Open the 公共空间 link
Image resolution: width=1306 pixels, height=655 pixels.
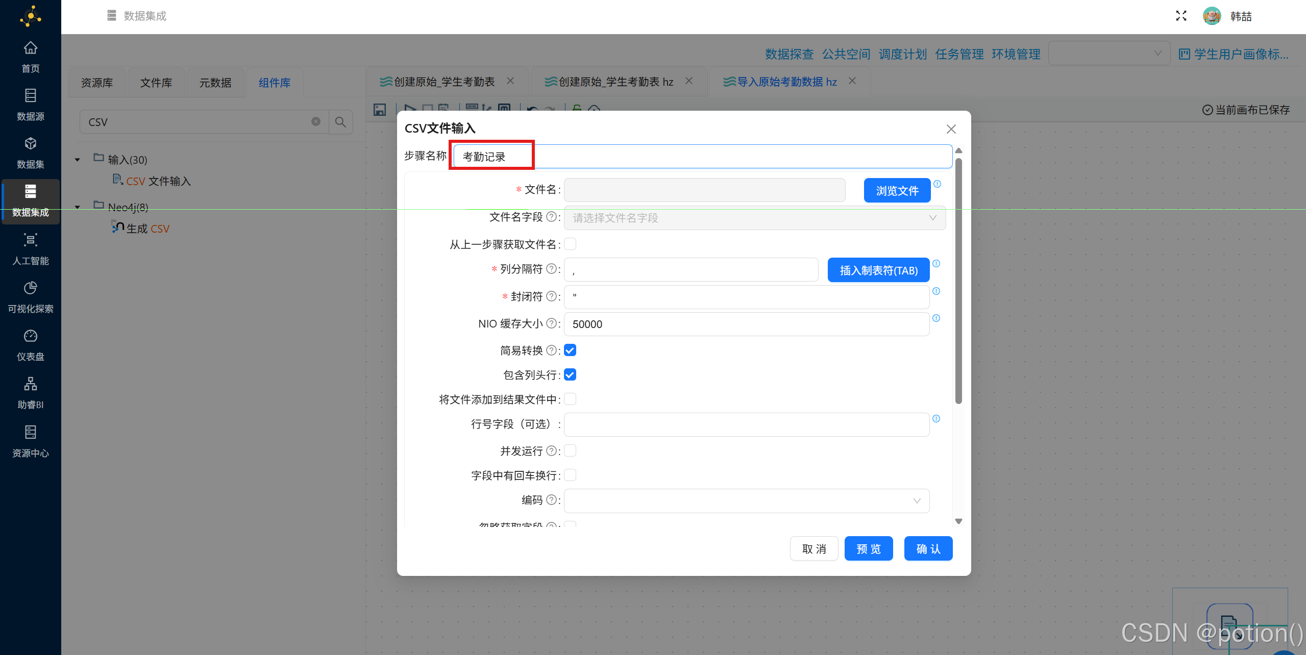[846, 54]
